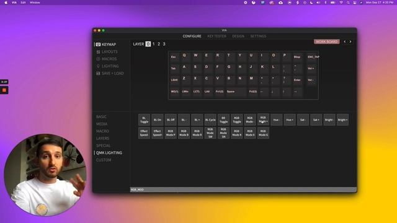The width and height of the screenshot is (397, 223).
Task: Select the Tab key on keymap
Action: [174, 69]
